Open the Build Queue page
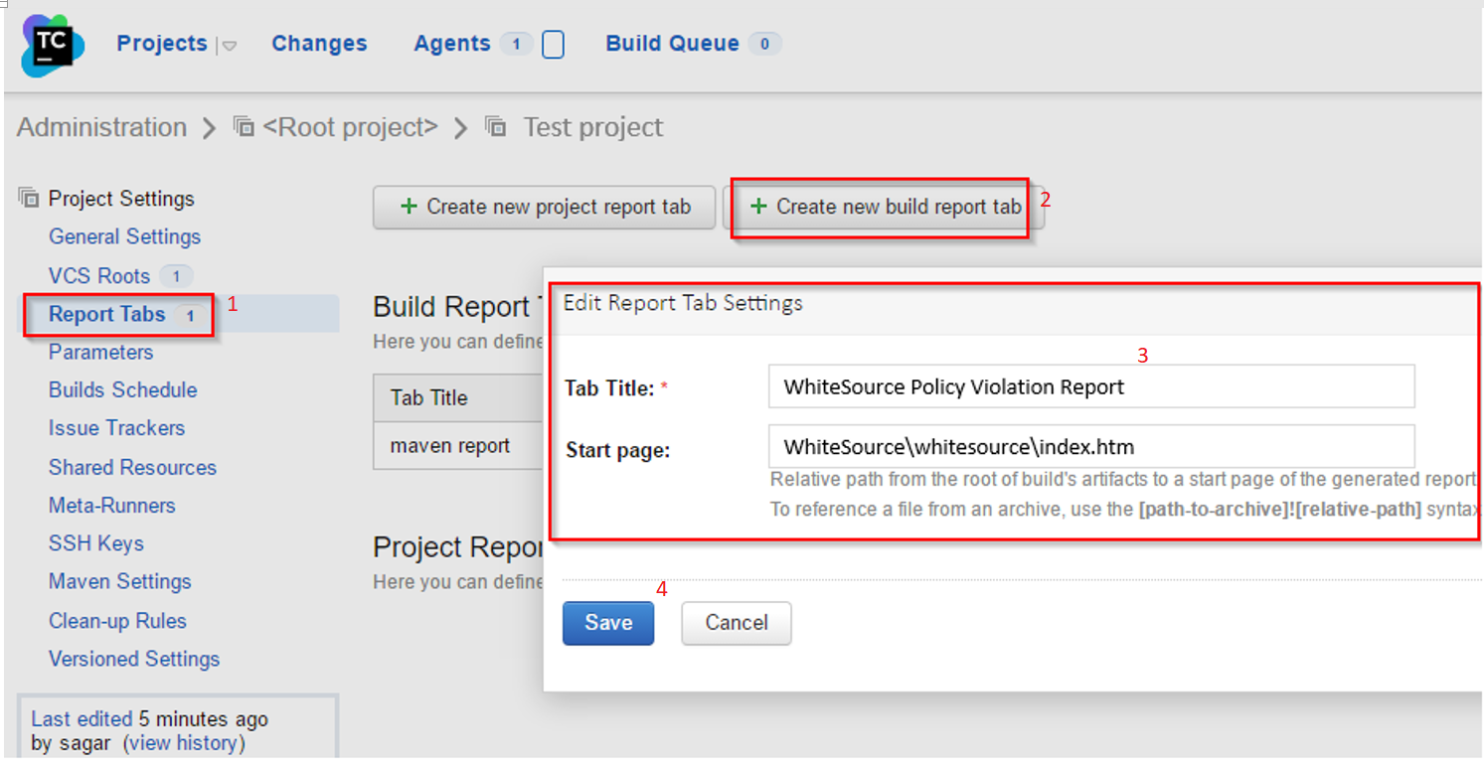 click(672, 44)
